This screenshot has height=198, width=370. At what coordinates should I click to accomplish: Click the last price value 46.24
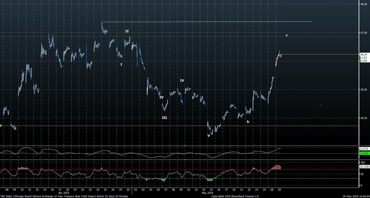point(363,54)
